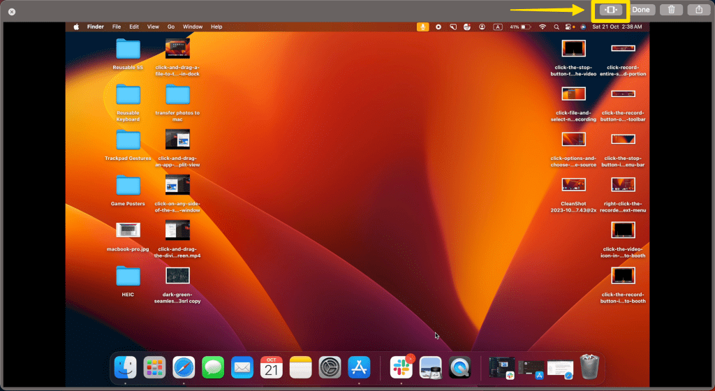The width and height of the screenshot is (715, 391).
Task: Select the Reusable Keyboard folder
Action: (128, 103)
